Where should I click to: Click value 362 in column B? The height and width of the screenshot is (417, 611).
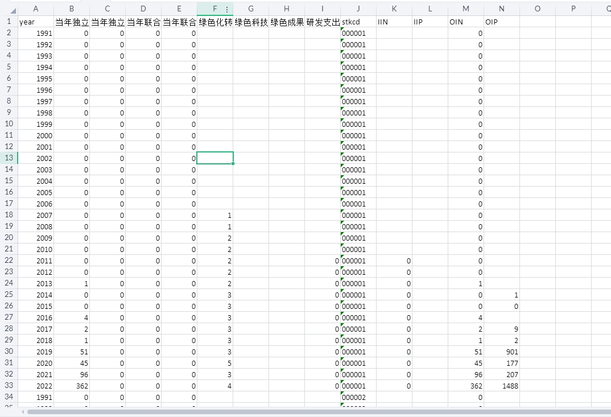(x=72, y=386)
